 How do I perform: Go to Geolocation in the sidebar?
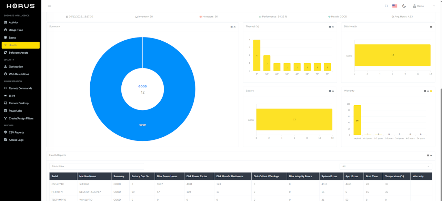(x=16, y=66)
